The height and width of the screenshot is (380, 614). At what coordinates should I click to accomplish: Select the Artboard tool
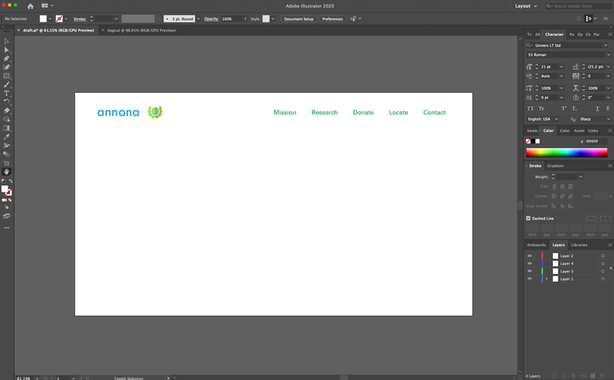(6, 163)
